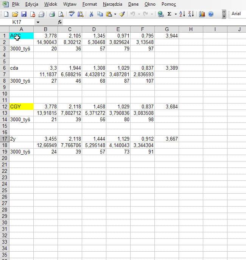Paste from the clipboard
Viewport: 246px width, 260px height.
tap(109, 14)
